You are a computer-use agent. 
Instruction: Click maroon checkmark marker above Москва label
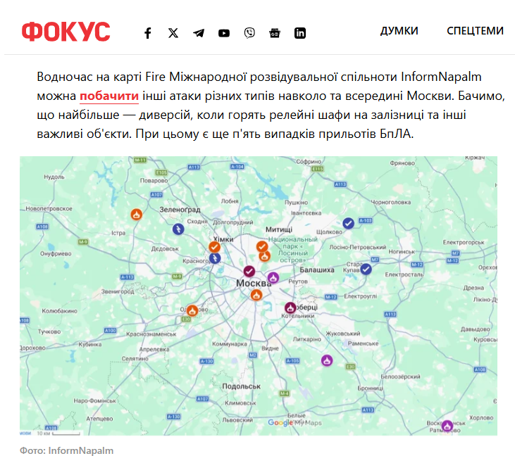coord(249,272)
